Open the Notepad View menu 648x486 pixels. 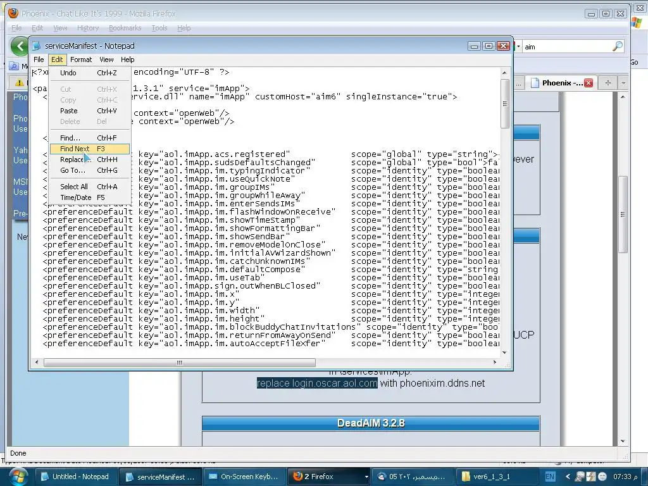106,59
